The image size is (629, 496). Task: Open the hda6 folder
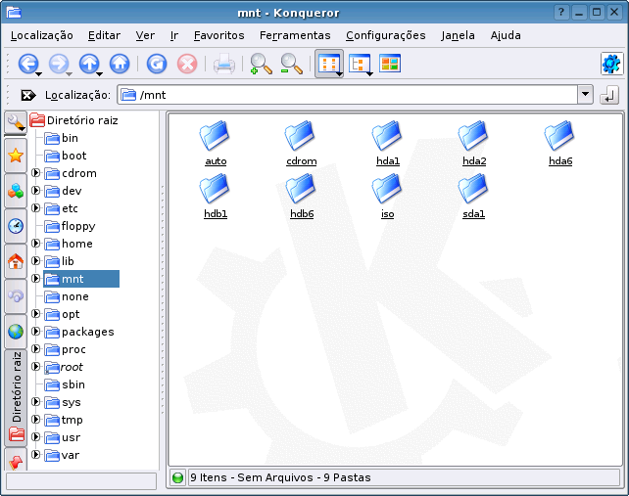tap(560, 143)
